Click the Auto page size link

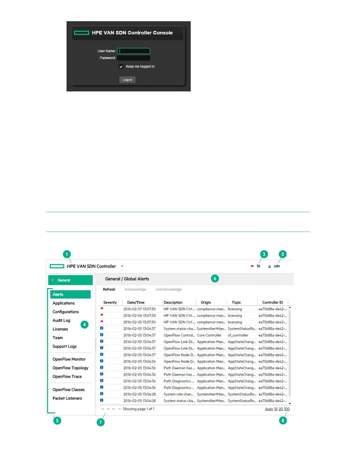pos(269,409)
